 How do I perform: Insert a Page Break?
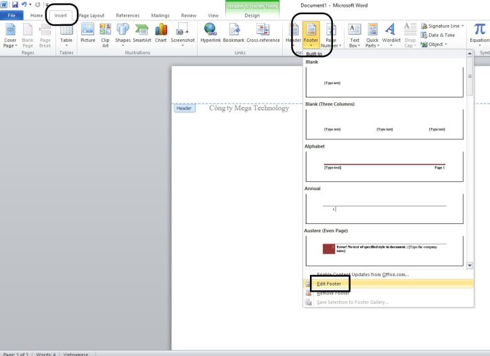(45, 35)
